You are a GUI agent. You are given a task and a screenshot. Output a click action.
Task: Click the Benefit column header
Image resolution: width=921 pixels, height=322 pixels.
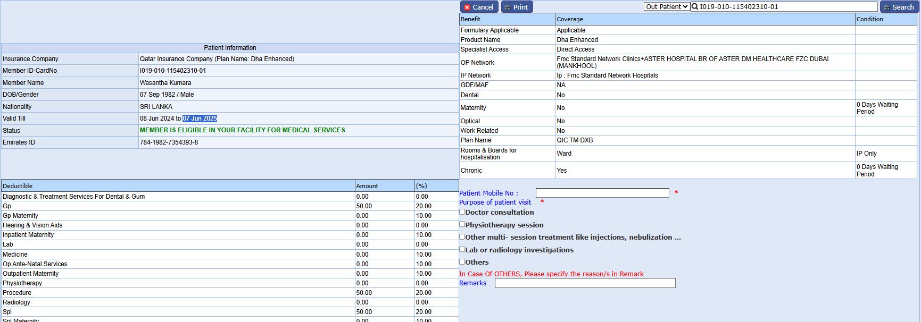click(470, 19)
